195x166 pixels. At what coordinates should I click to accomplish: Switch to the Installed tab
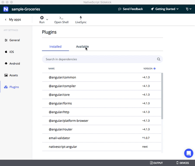55,46
